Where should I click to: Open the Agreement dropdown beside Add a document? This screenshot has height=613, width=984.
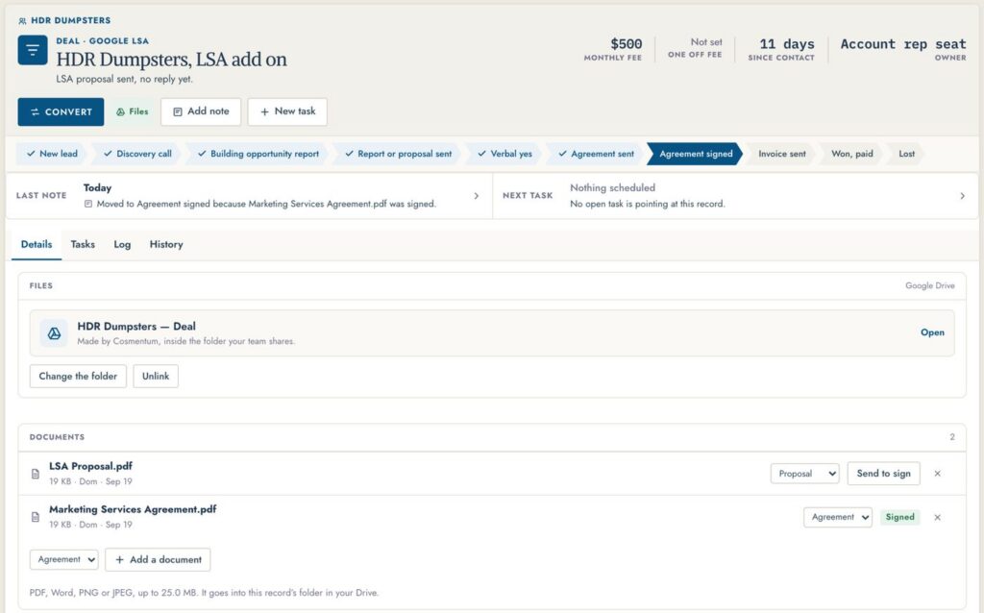click(64, 559)
